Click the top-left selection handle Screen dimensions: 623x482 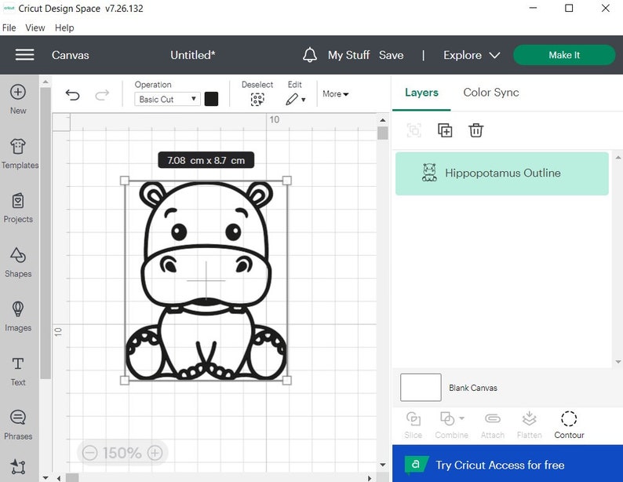coord(124,181)
